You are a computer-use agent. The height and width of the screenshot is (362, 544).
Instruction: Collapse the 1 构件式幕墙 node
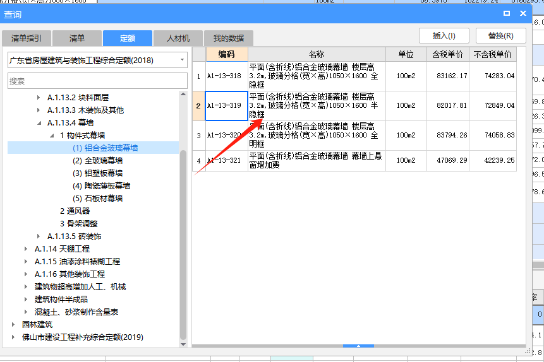tap(52, 136)
